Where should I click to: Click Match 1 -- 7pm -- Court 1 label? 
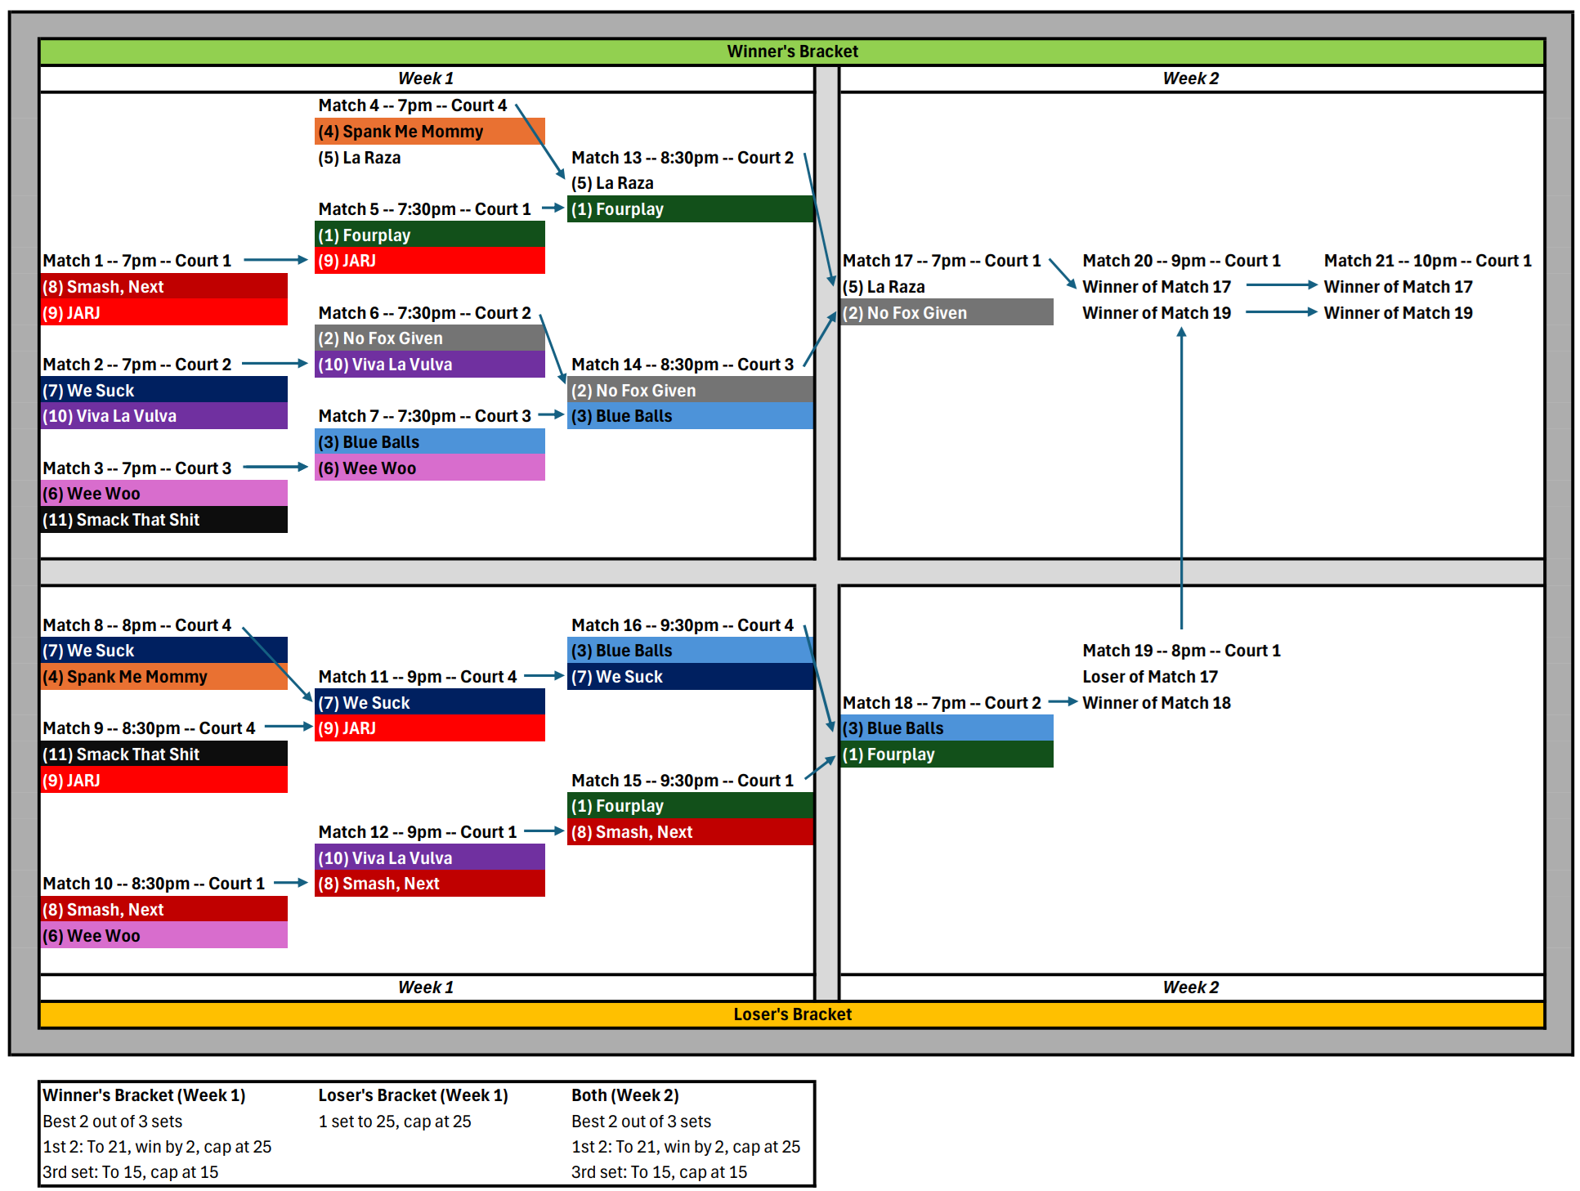(x=137, y=261)
